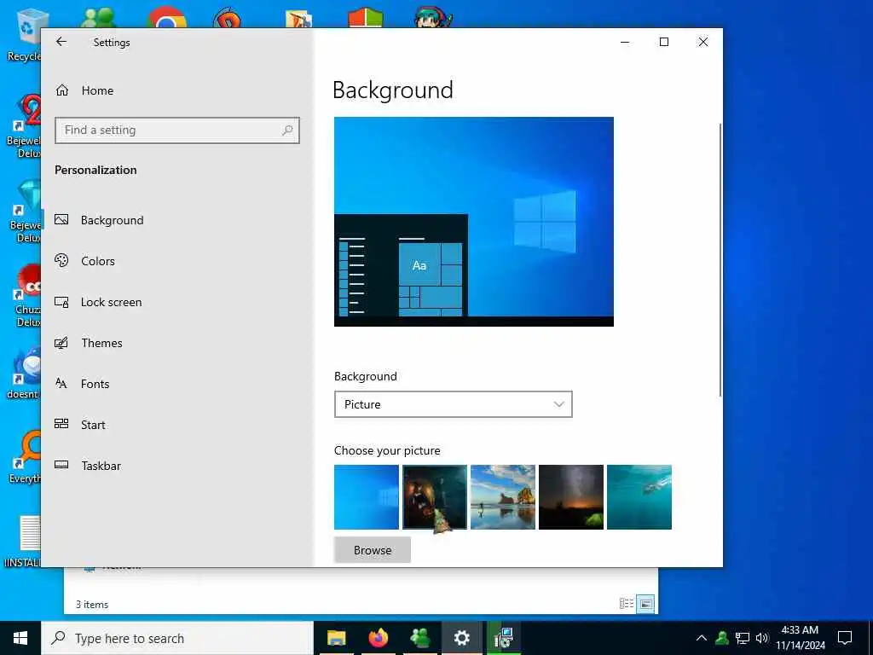
Task: Open the network tray icon
Action: (743, 638)
